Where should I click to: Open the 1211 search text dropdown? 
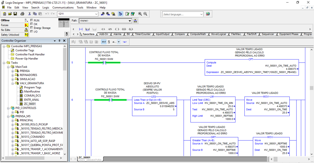click(96, 14)
